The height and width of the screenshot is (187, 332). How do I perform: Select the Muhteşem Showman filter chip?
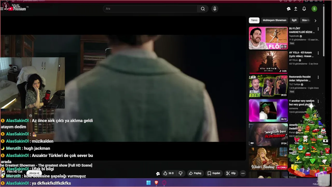pos(274,20)
